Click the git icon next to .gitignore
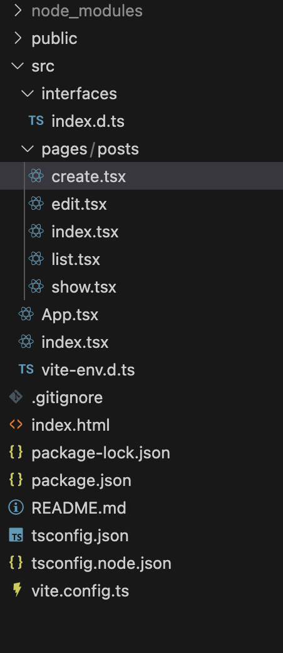The width and height of the screenshot is (283, 653). [x=16, y=397]
